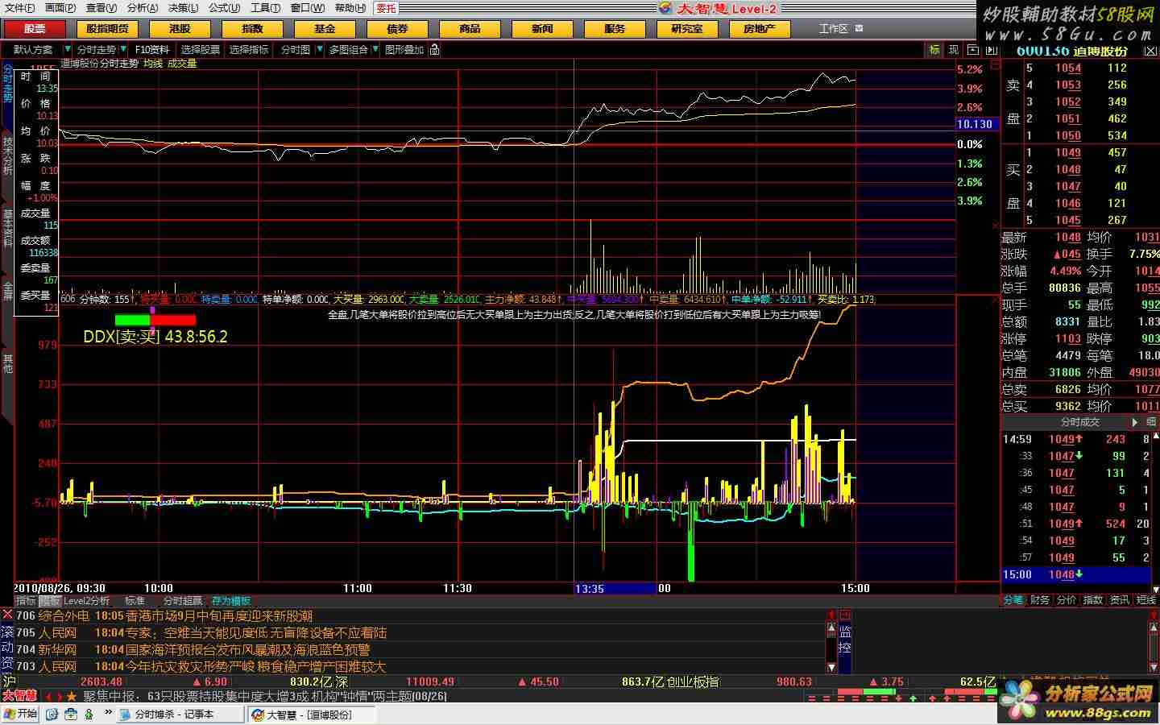The image size is (1160, 725).
Task: Open the 分析(A) menu
Action: (143, 8)
